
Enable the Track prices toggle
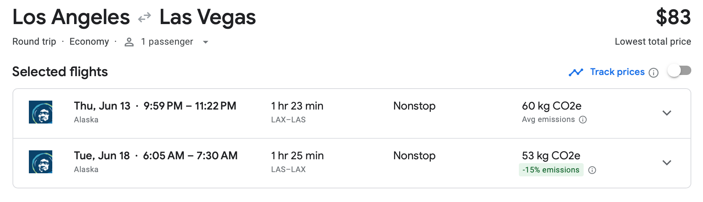tap(679, 71)
